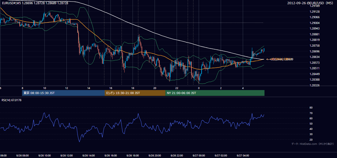Click the 9/27 02:00 bottom time label
This screenshot has width=337, height=158.
(221, 155)
